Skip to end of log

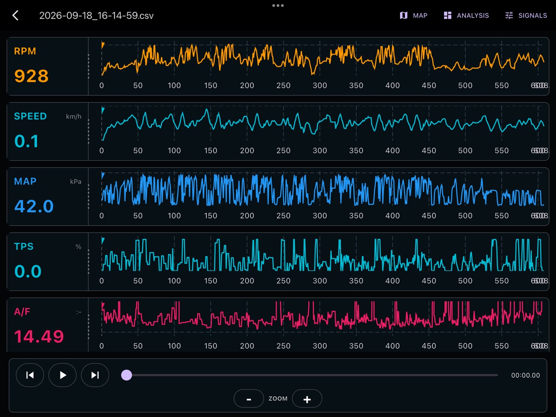(x=95, y=375)
